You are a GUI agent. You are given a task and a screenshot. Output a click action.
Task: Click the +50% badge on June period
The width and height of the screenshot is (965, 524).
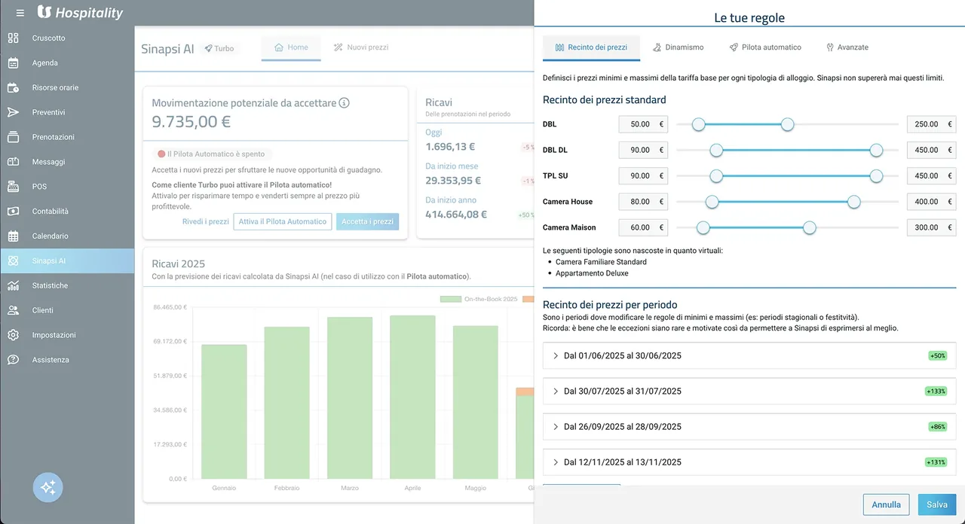[937, 355]
